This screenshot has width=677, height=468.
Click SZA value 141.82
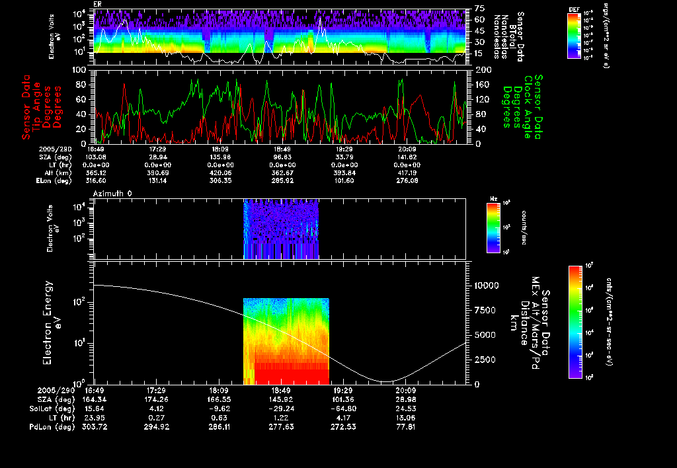(x=407, y=157)
